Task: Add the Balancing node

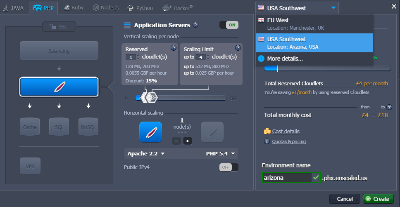Action: pos(59,51)
